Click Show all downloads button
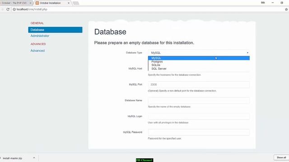Screen dimensions: 289x162 point(281,157)
